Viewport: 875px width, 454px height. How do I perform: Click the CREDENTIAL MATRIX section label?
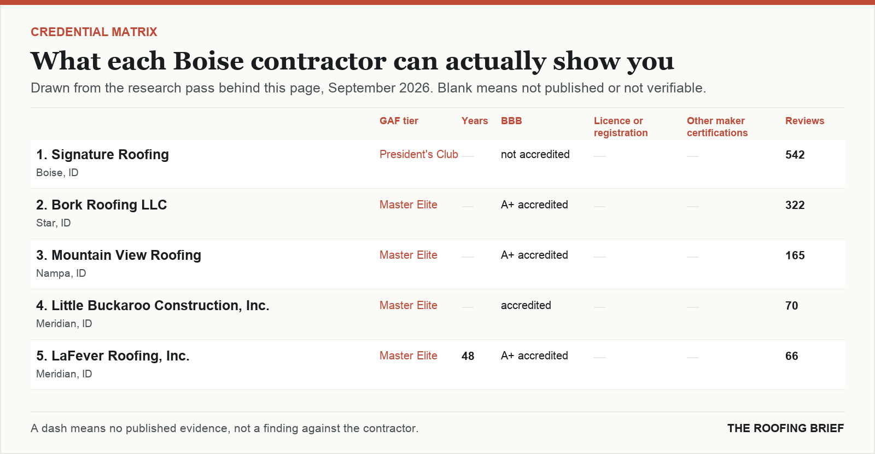click(x=94, y=32)
